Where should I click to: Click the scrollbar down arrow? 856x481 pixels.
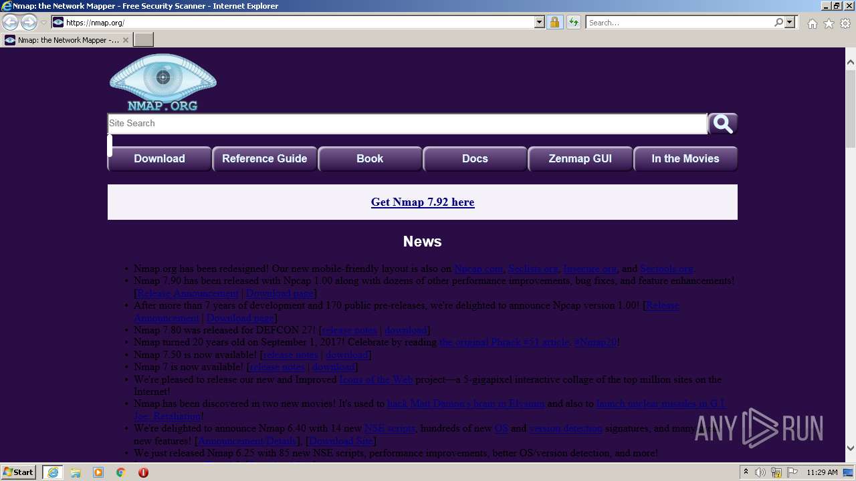pyautogui.click(x=851, y=448)
